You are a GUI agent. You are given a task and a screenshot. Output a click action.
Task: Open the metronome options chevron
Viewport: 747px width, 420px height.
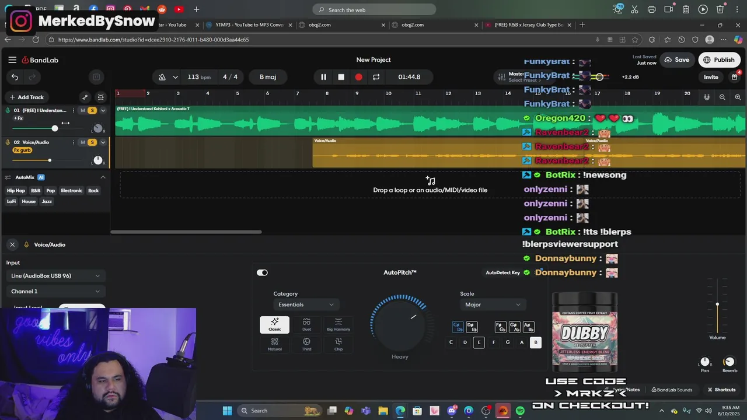click(175, 77)
